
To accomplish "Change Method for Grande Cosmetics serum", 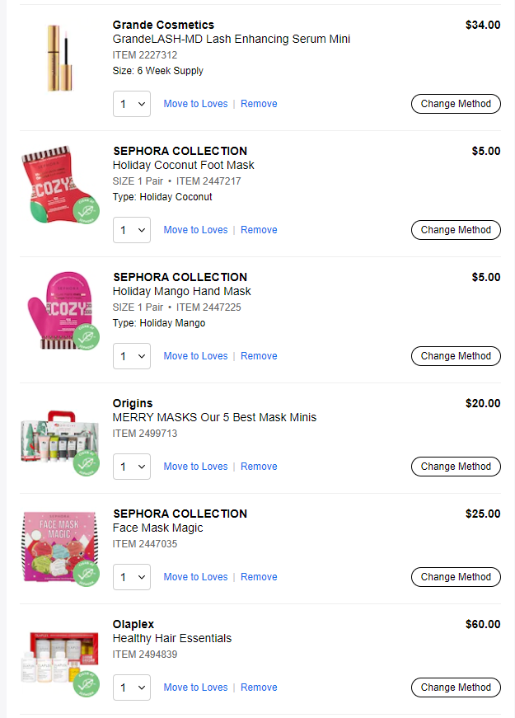I will click(456, 104).
